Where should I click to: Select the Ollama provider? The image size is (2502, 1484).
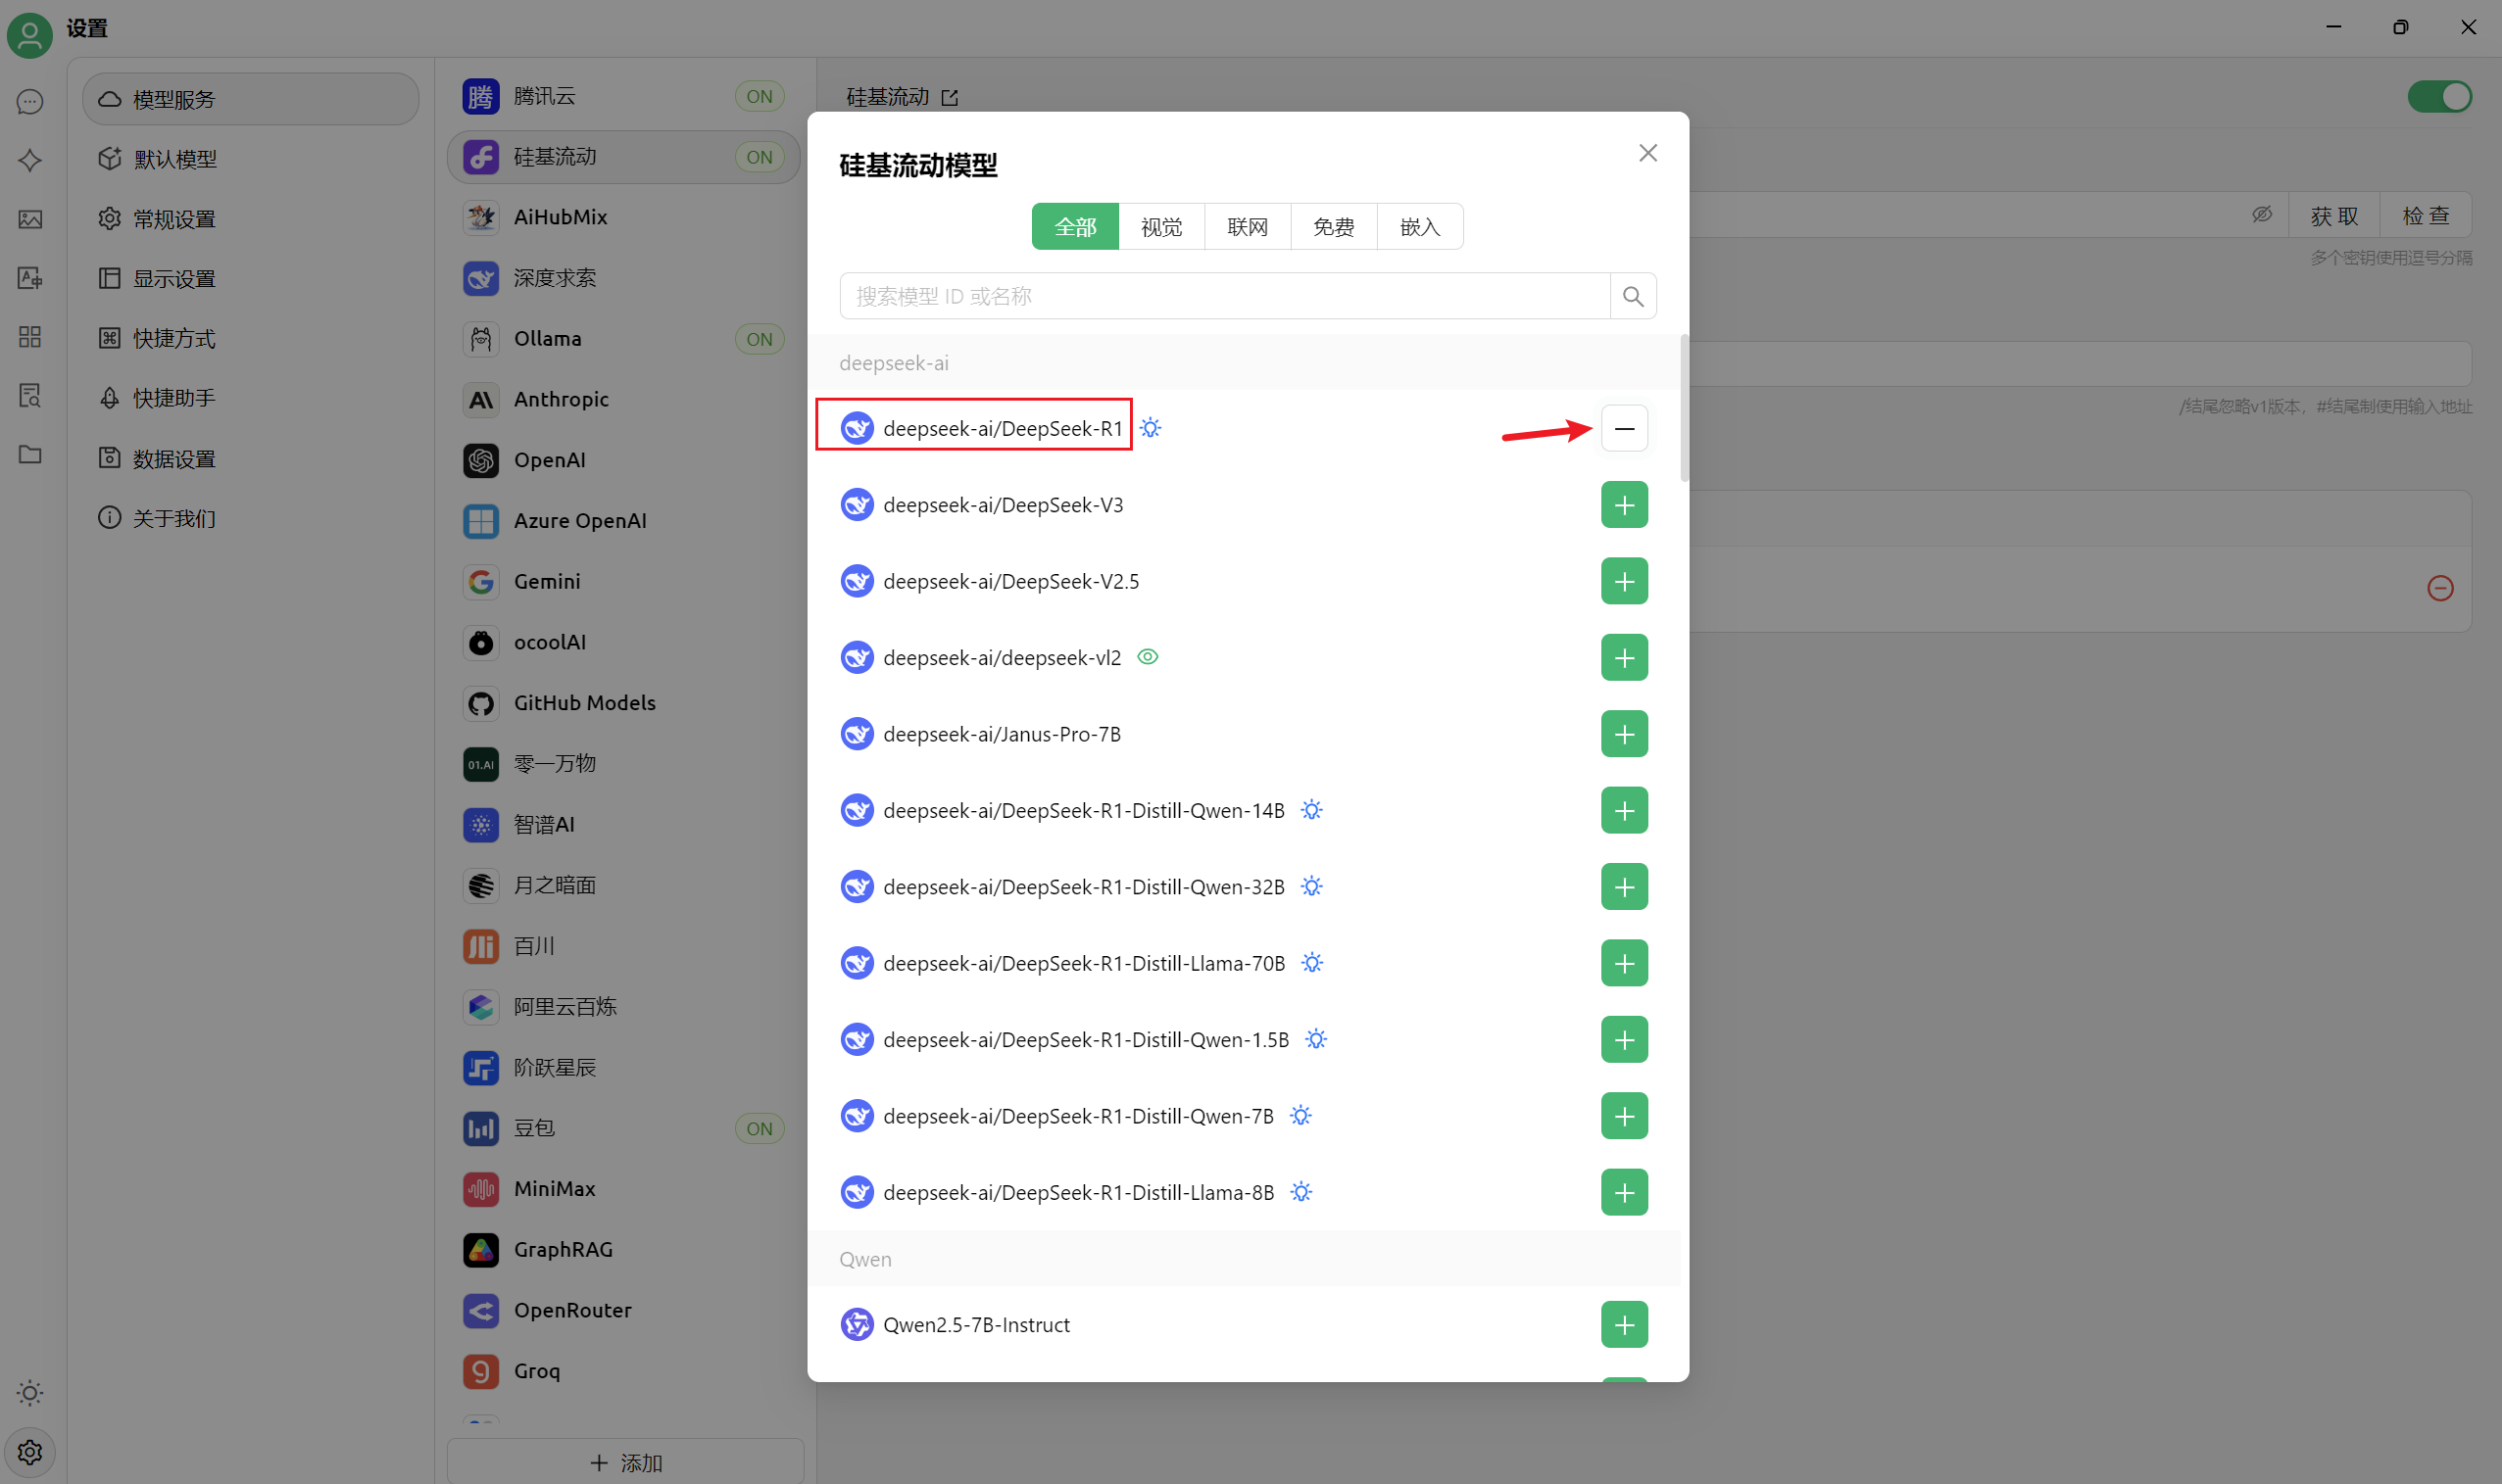coord(547,339)
